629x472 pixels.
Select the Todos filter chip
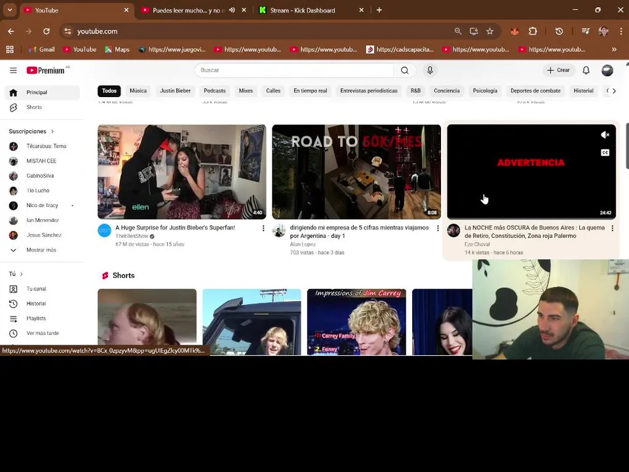click(109, 90)
